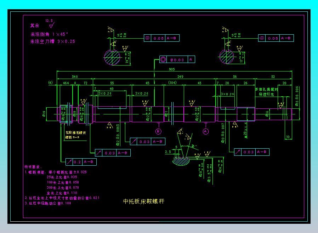This screenshot has width=318, height=233.
Task: Click the diameter dimension Ø20±0.007
Action: pyautogui.click(x=223, y=133)
